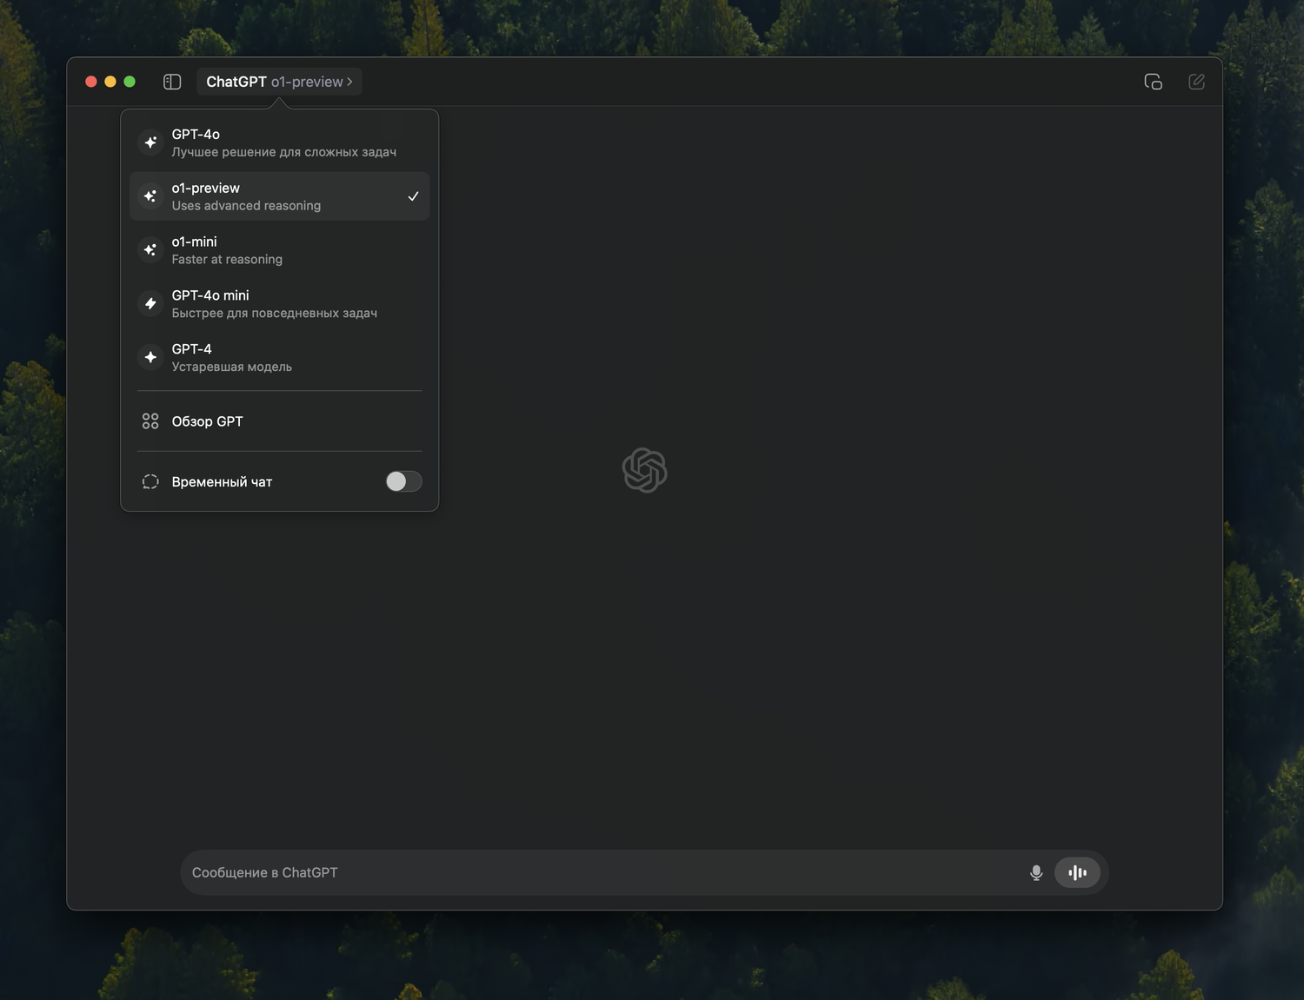Select the GPT-4o model
Viewport: 1304px width, 1000px height.
[279, 142]
